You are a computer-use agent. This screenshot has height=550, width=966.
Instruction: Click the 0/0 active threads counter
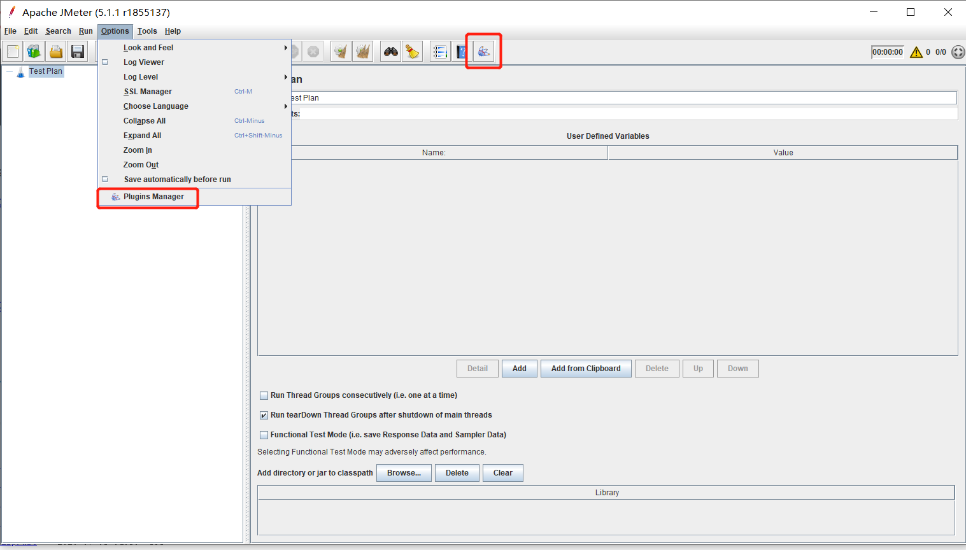(x=941, y=52)
